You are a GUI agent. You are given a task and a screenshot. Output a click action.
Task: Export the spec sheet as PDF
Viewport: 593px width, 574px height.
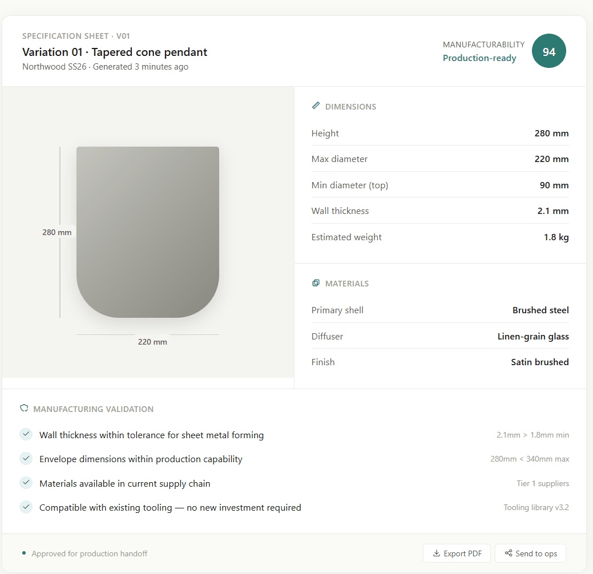tap(457, 553)
